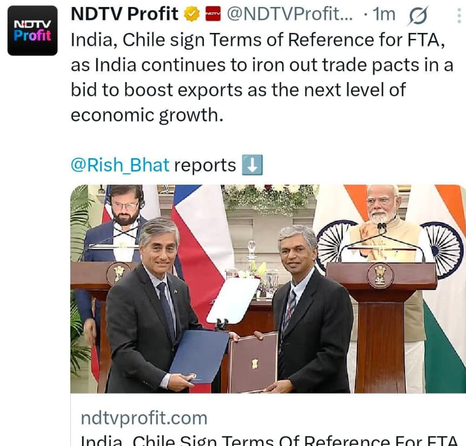Click the maroon folder in the photo
Viewport: 466px width, 446px height.
tap(253, 362)
